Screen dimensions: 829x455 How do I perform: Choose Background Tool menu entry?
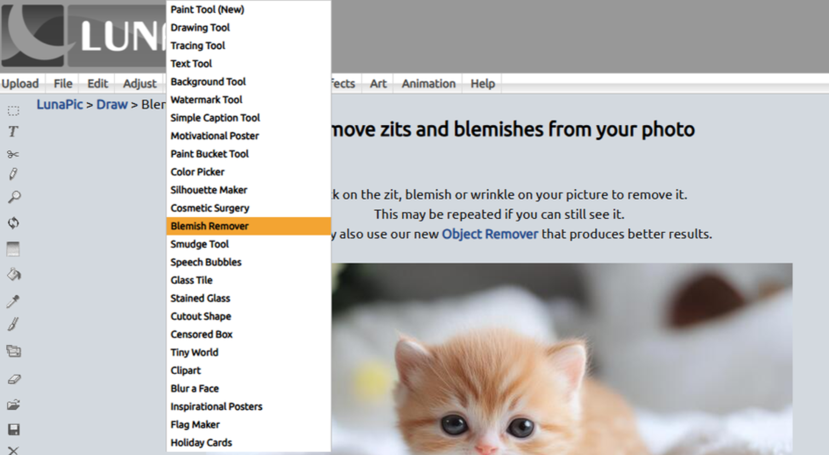(249, 81)
